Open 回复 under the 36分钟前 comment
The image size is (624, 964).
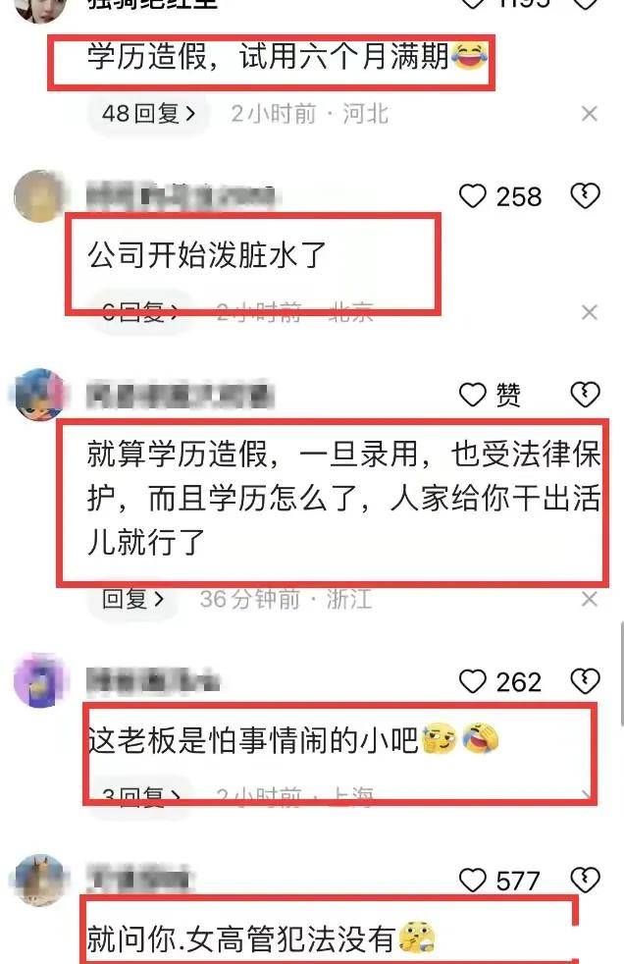[133, 598]
